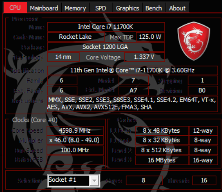Open the Socket #1 dropdown arrow
The image size is (222, 192).
pyautogui.click(x=94, y=180)
